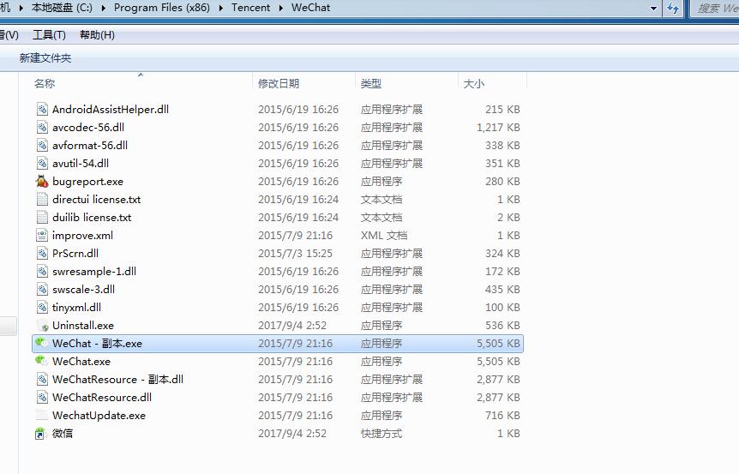
Task: Click the avcodec-56.dll file icon
Action: [42, 127]
